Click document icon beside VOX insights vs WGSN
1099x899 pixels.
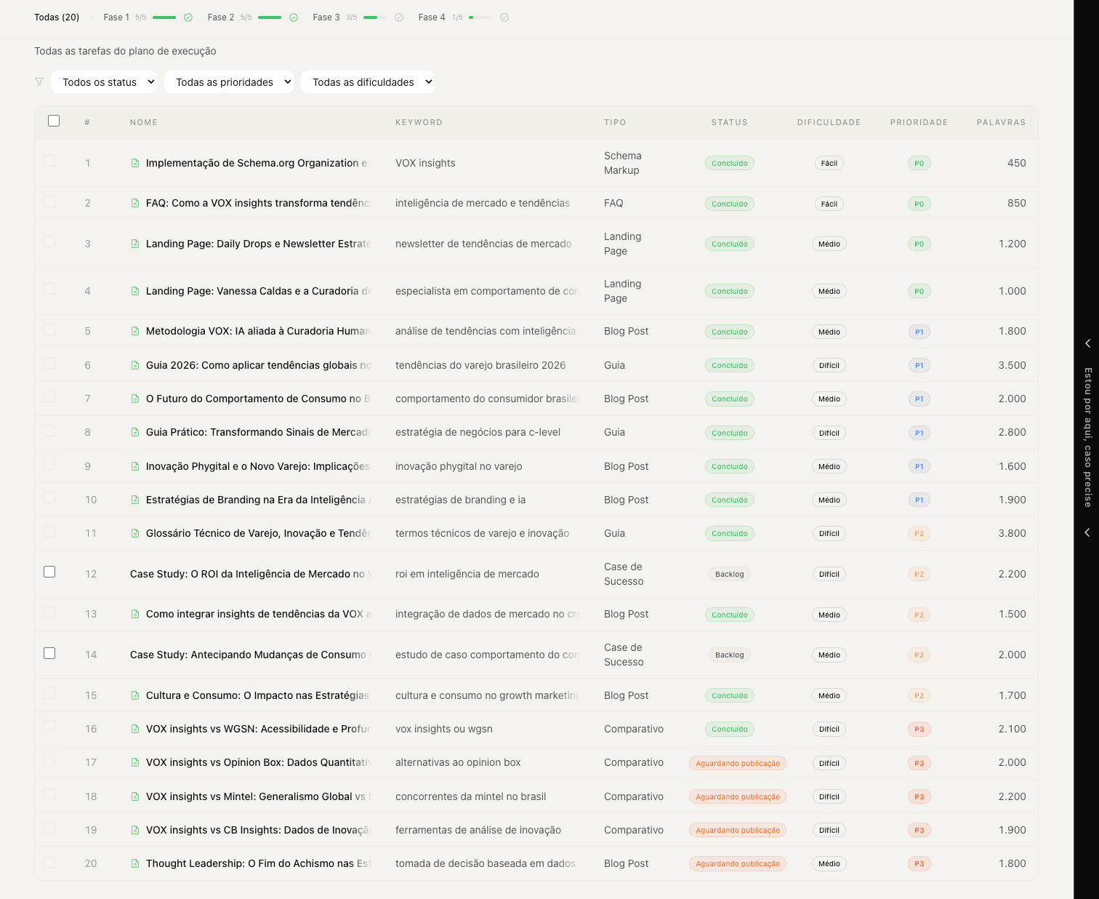[x=135, y=730]
